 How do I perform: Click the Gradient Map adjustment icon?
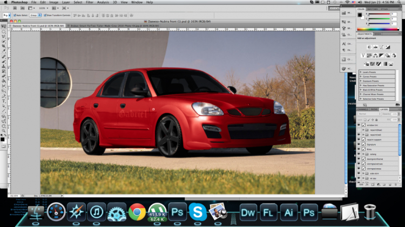[x=385, y=64]
